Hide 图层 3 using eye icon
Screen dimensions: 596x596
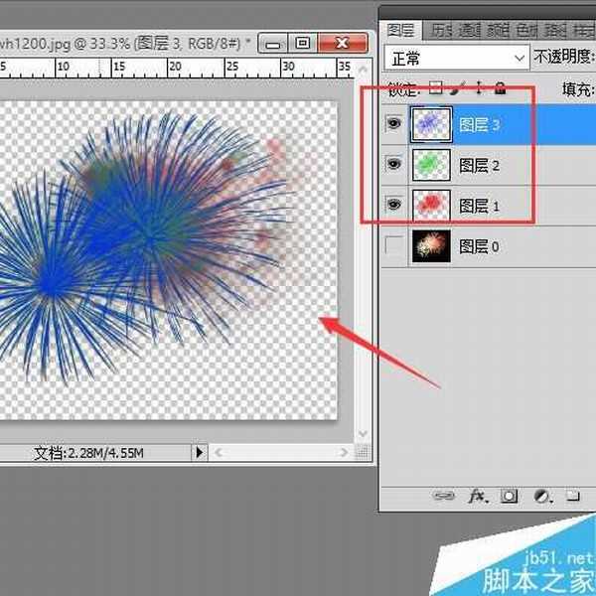(x=395, y=125)
